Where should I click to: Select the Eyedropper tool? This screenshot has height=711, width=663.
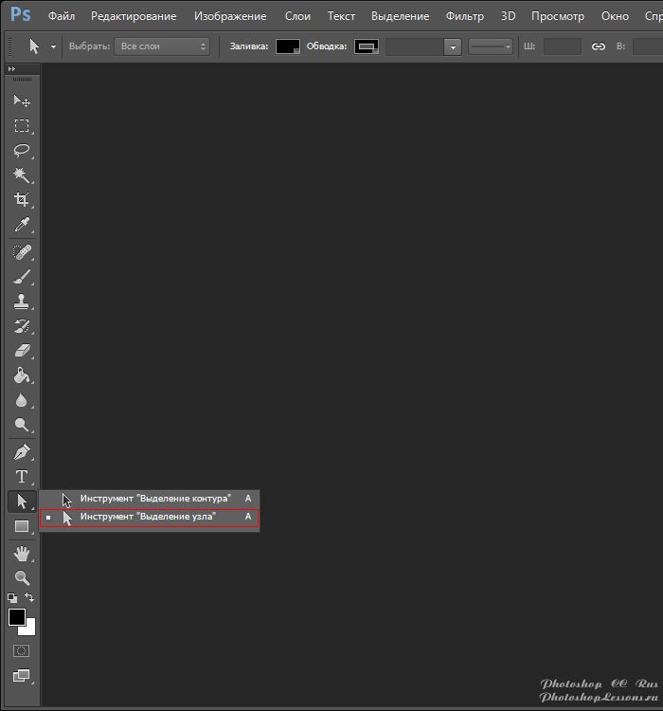[x=21, y=225]
